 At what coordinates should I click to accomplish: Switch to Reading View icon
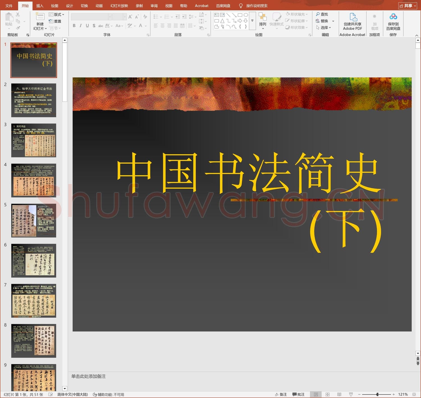[339, 394]
